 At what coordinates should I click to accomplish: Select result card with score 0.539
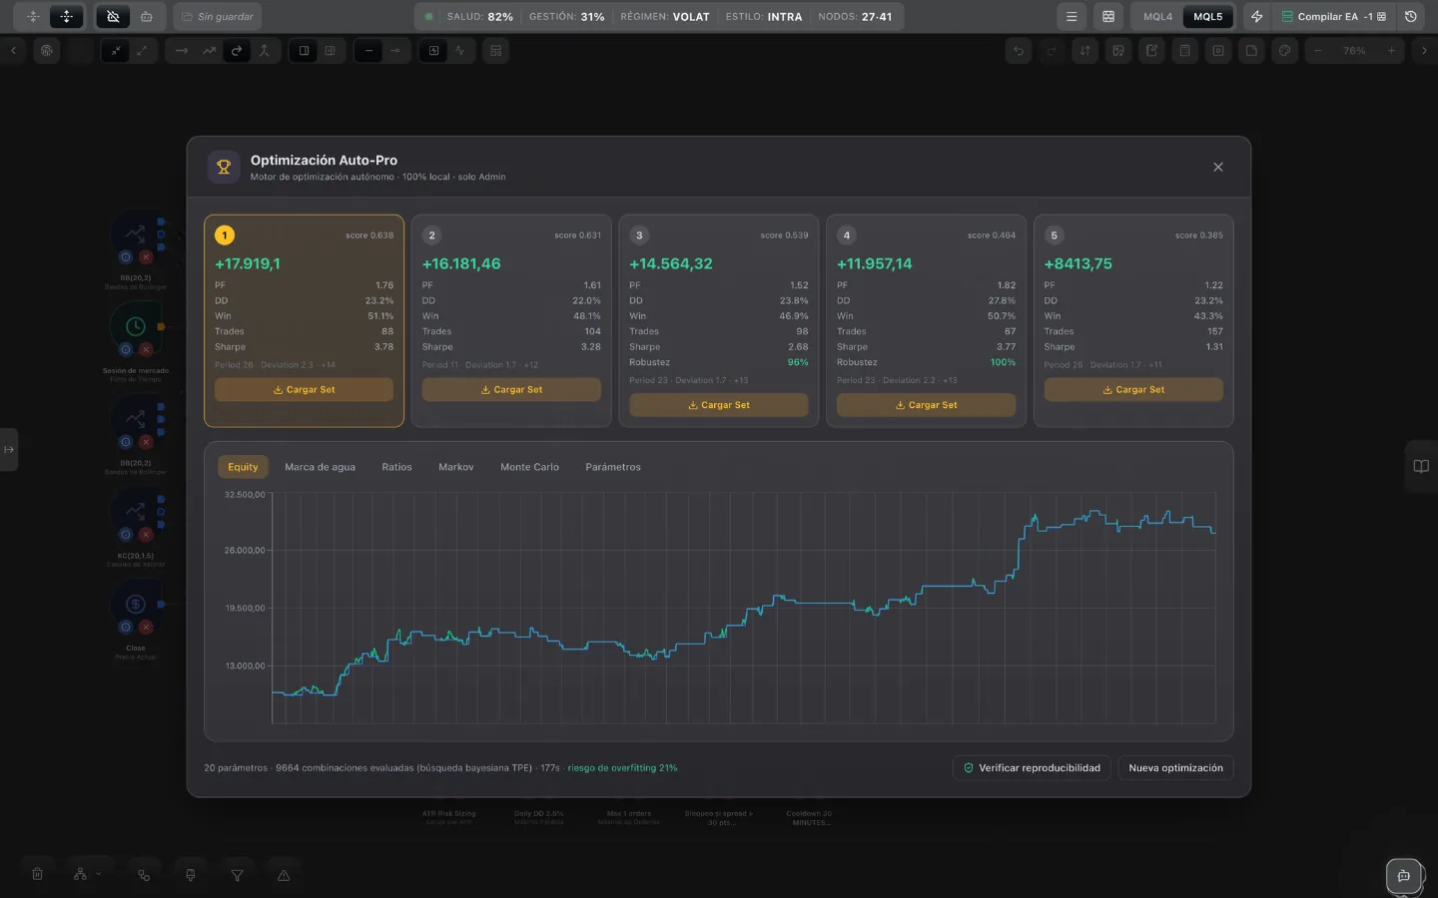[x=719, y=321]
